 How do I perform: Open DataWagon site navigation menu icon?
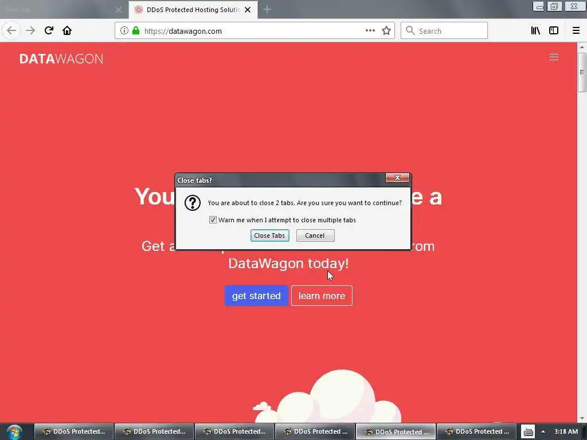[554, 57]
